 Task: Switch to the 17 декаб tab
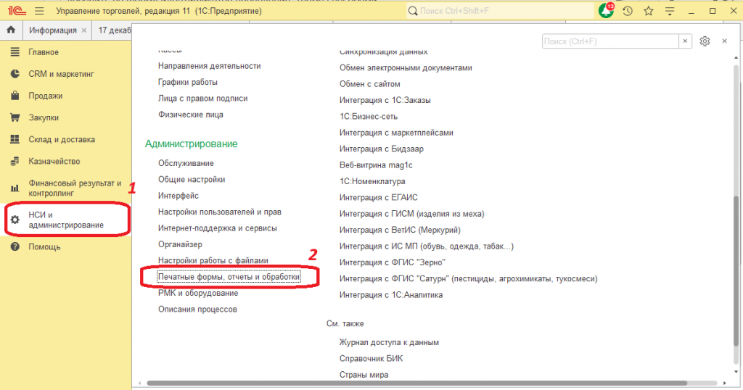click(114, 30)
